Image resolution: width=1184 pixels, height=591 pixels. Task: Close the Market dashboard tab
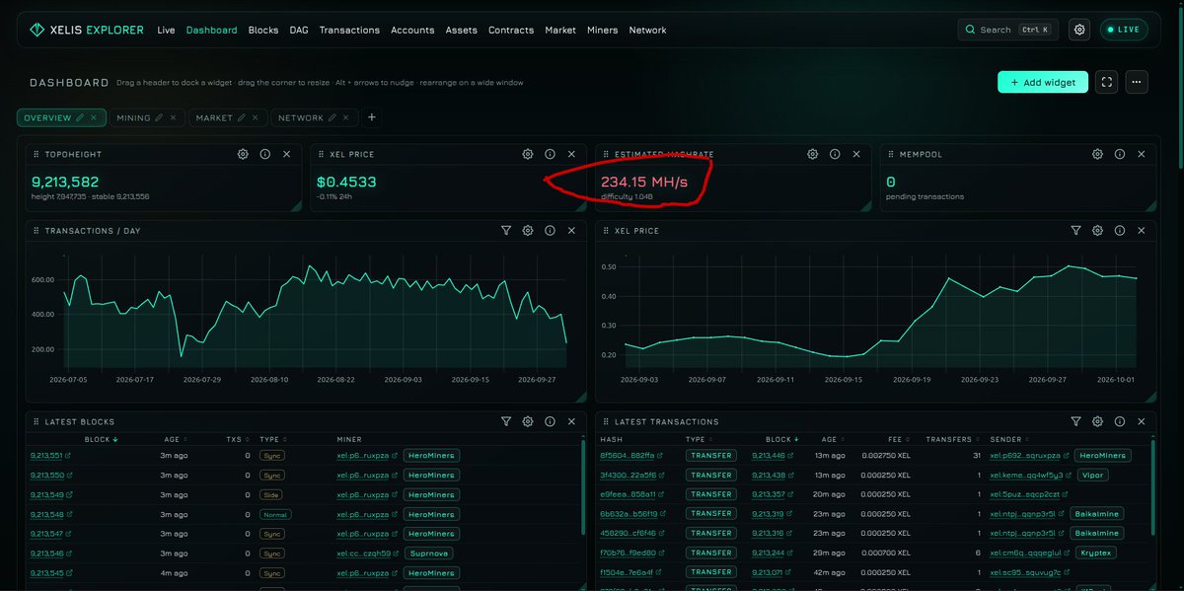click(x=255, y=117)
